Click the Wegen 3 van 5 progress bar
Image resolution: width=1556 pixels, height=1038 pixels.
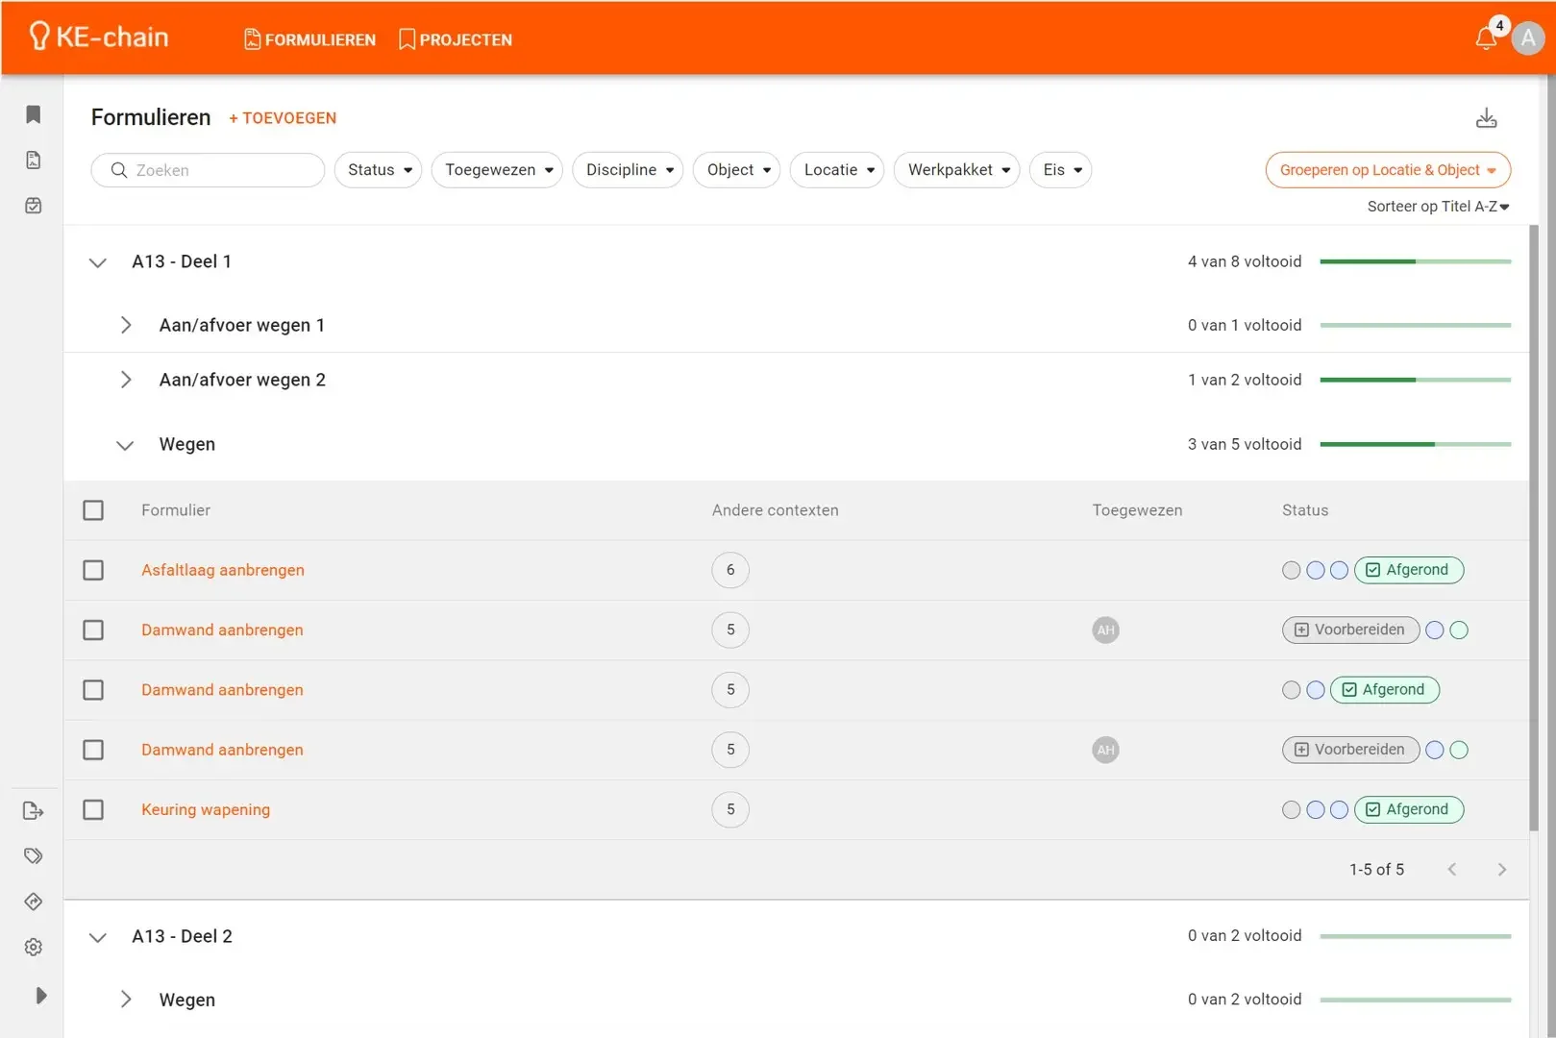[1415, 444]
